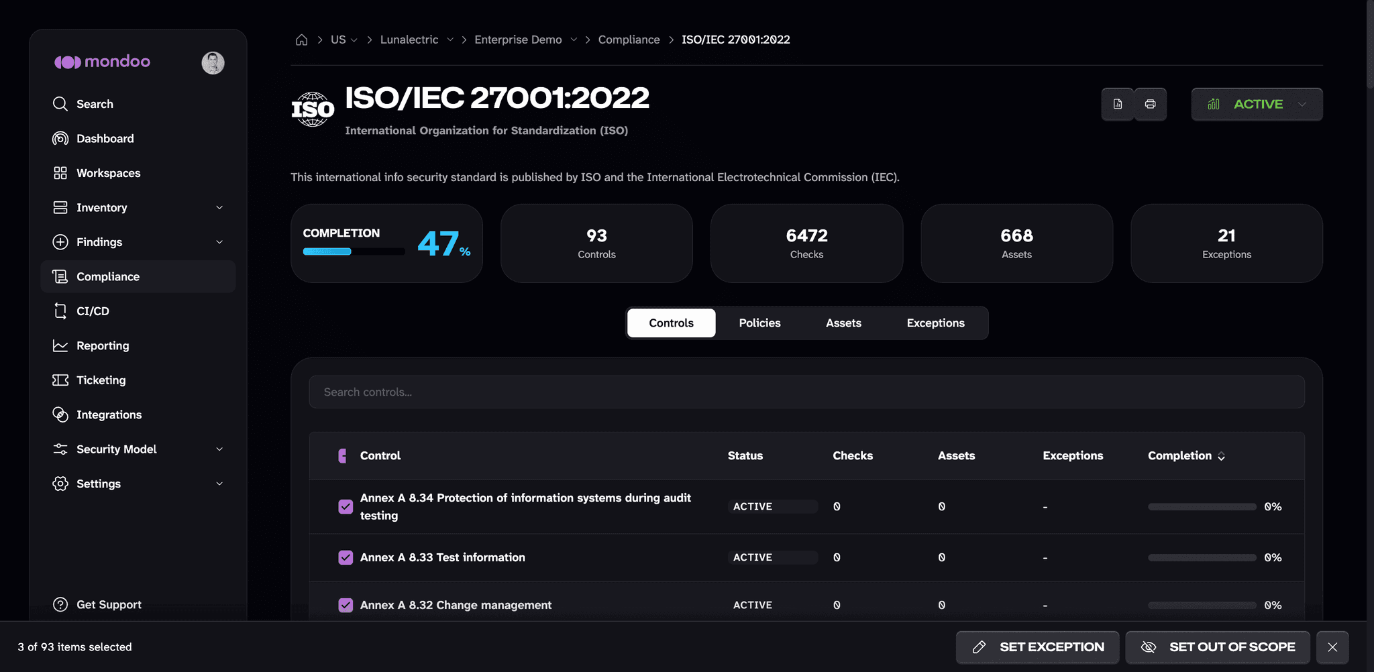Click the Get Support help icon
The width and height of the screenshot is (1374, 672).
tap(60, 604)
